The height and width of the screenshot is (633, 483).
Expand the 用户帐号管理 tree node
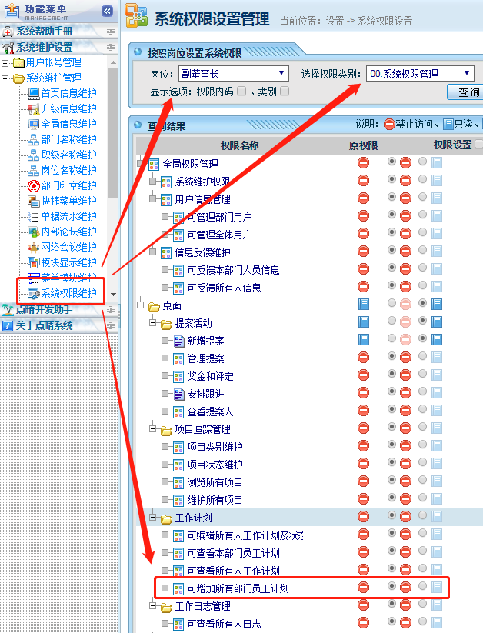pyautogui.click(x=6, y=63)
